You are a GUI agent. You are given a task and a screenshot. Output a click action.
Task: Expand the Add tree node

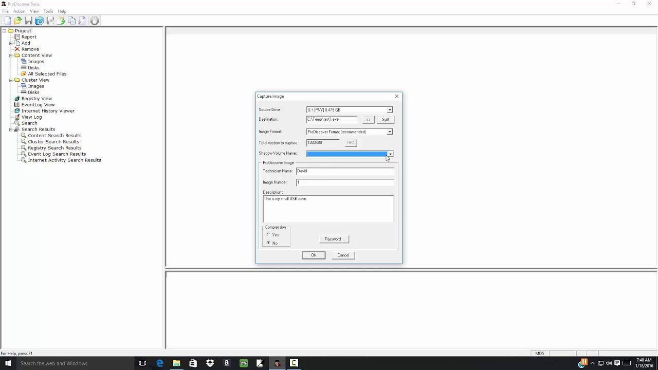(11, 43)
